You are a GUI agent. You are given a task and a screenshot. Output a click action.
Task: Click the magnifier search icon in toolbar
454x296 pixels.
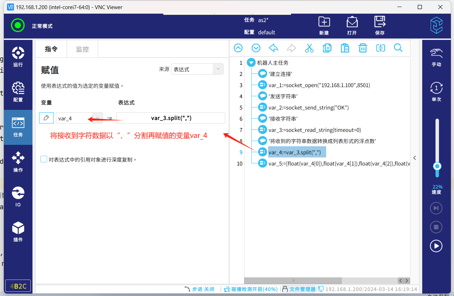tap(398, 48)
